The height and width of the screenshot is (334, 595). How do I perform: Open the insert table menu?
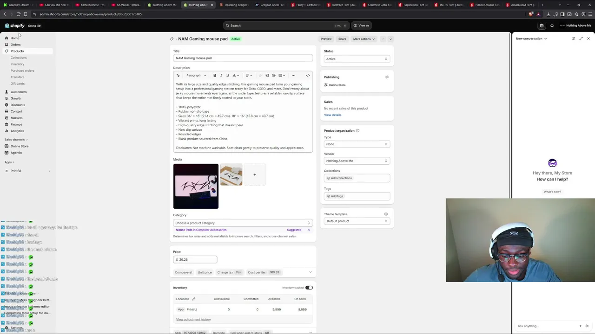(x=281, y=75)
